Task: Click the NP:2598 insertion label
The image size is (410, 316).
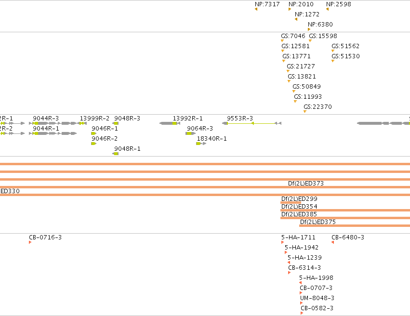Action: 339,4
